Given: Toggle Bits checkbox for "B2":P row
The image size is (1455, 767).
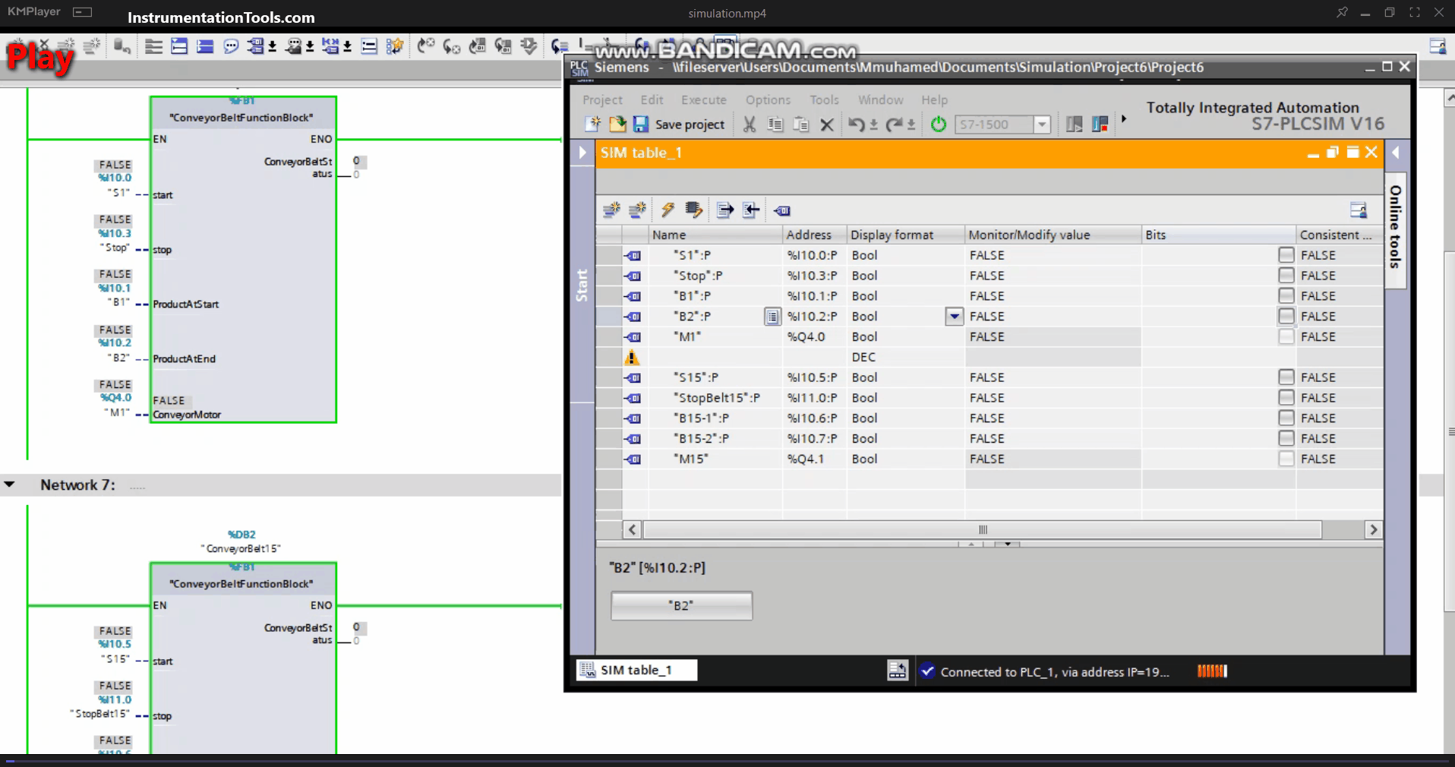Looking at the screenshot, I should pos(1286,316).
